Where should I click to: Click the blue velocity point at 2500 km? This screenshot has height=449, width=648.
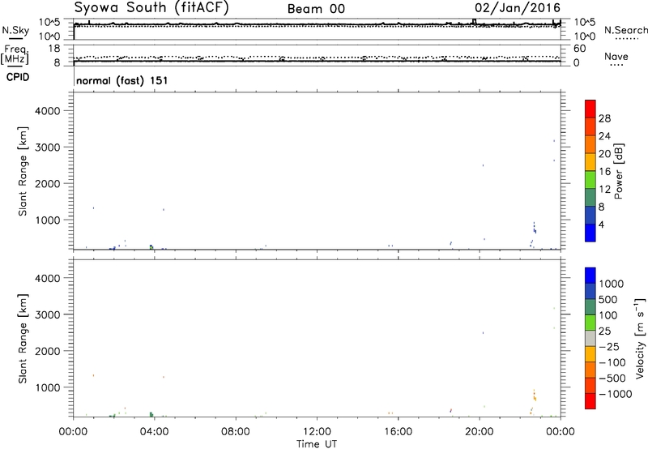pos(483,332)
